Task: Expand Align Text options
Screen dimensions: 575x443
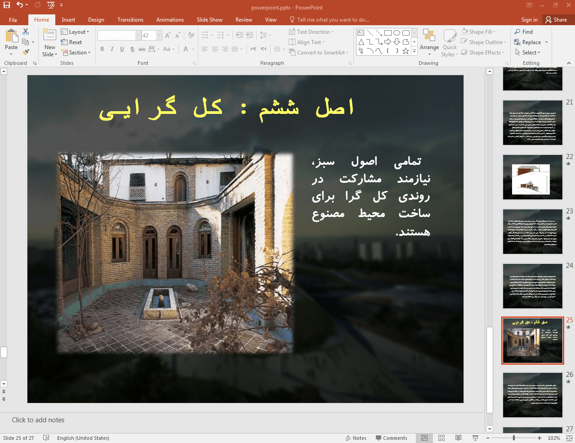Action: tap(307, 42)
